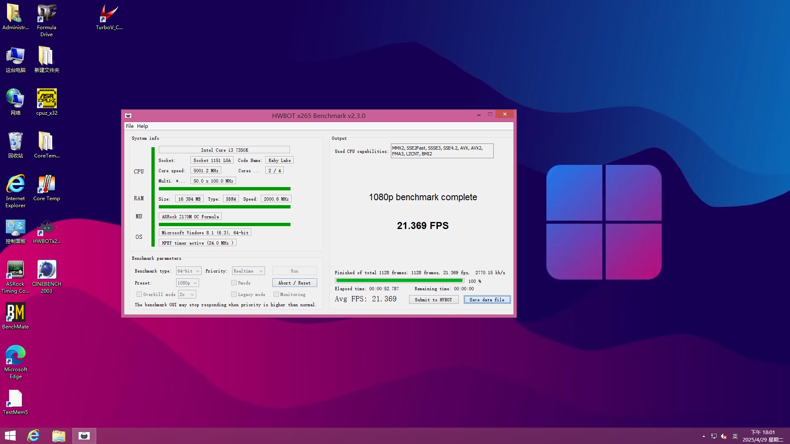Click the multiplier 50.0 x 100.0 MHz value
The height and width of the screenshot is (444, 790).
pyautogui.click(x=213, y=181)
